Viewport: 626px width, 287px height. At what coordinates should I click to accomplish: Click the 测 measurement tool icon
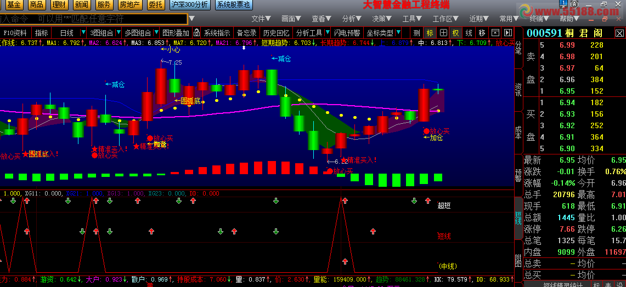click(x=417, y=33)
